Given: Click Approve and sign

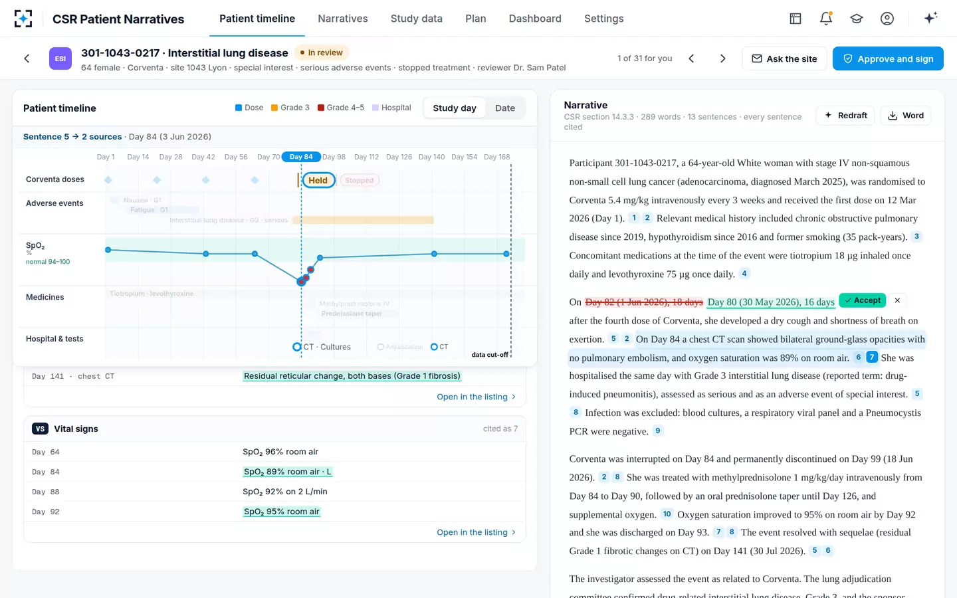Looking at the screenshot, I should [888, 58].
